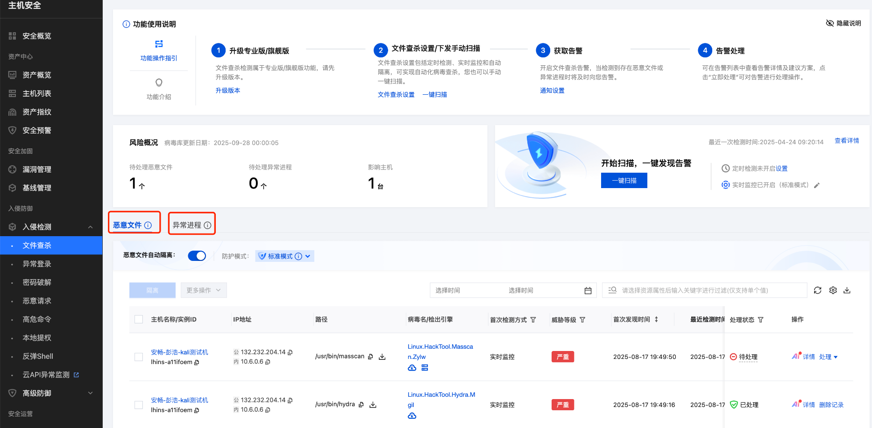
Task: Open the column settings gear above the table
Action: pos(833,290)
